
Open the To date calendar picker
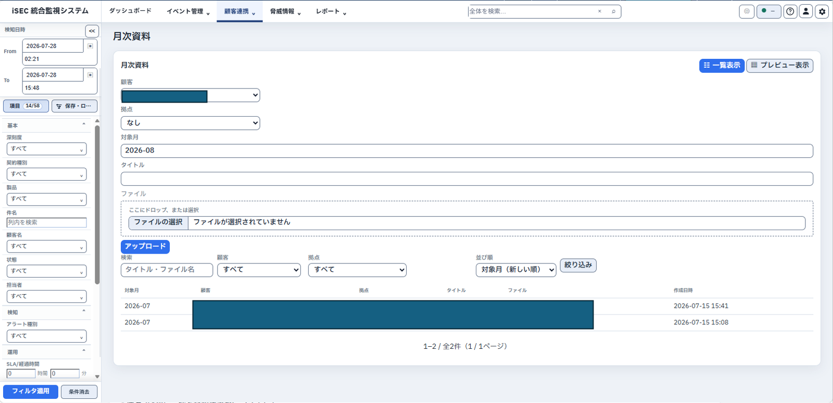(90, 75)
